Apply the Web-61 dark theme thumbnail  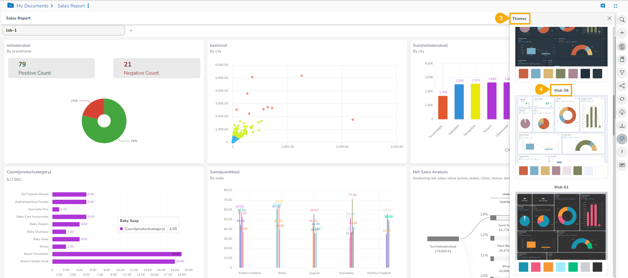561,226
